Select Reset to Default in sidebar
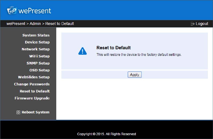213x139 pixels. coord(35,91)
